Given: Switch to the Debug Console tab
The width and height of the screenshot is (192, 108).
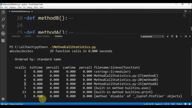Looking at the screenshot, I should 43,36.
